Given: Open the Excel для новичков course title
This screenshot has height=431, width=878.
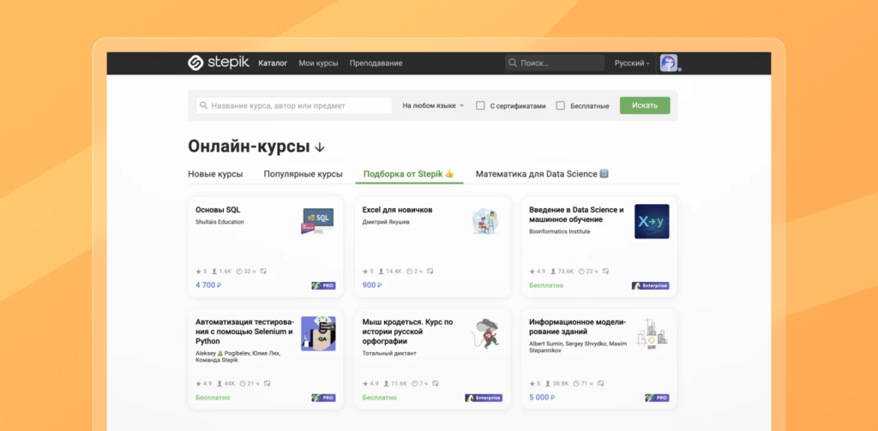Looking at the screenshot, I should click(x=398, y=210).
